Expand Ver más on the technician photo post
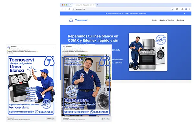The image size is (194, 124). pos(67,53)
